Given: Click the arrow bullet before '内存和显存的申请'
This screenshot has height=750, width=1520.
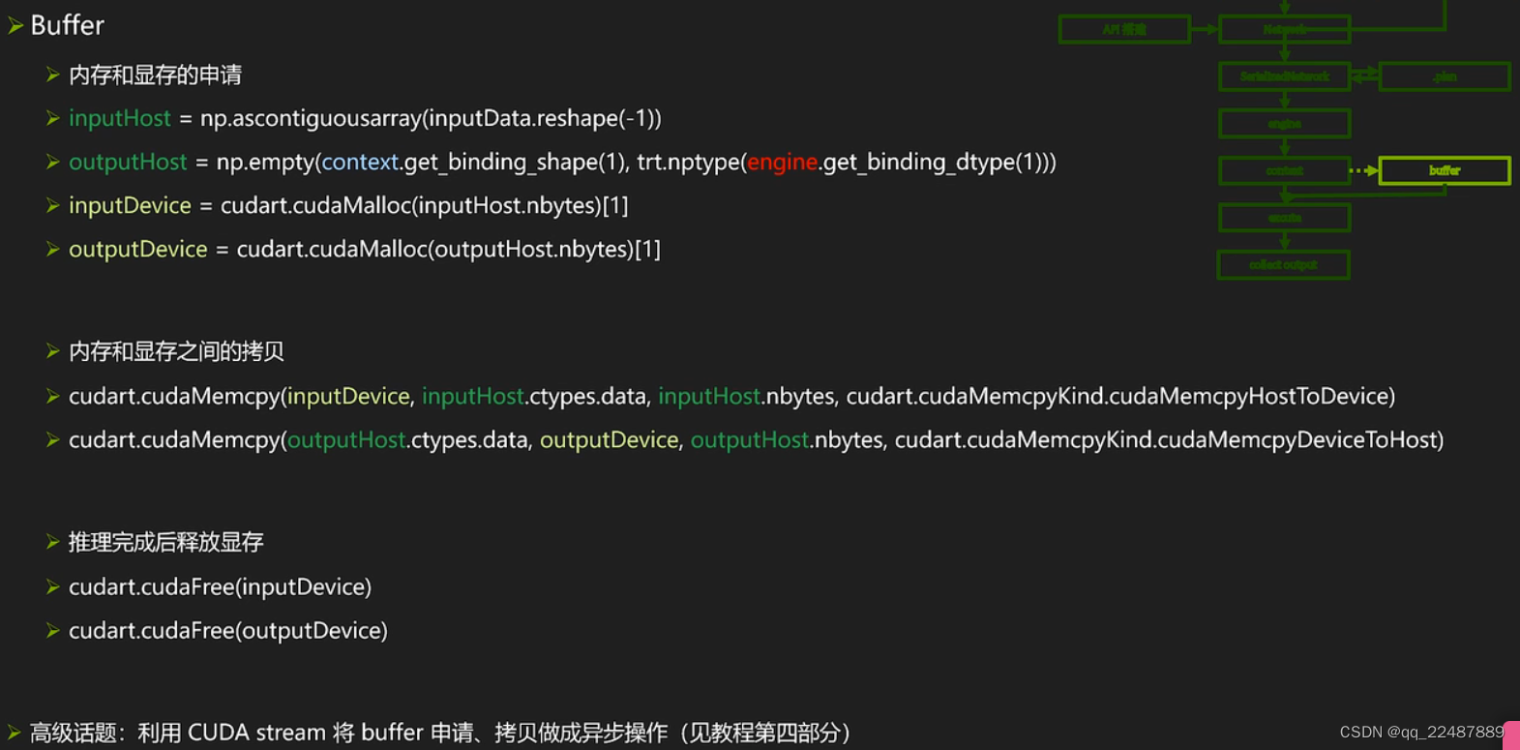Looking at the screenshot, I should (x=53, y=75).
